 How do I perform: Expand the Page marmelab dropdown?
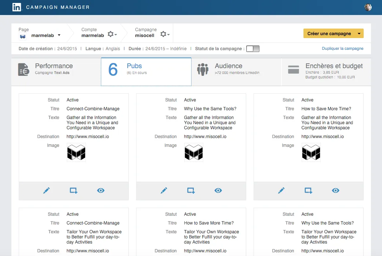pos(59,36)
